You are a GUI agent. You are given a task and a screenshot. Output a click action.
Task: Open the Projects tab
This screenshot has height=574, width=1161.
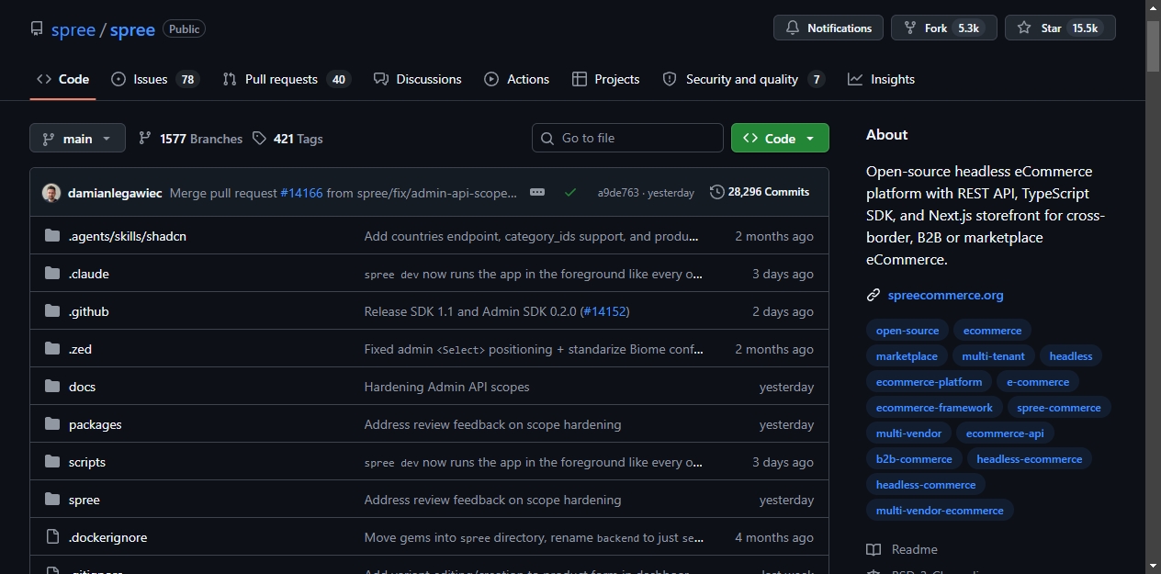(605, 79)
